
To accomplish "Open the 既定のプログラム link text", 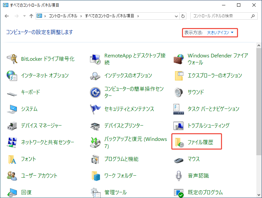I will [x=205, y=192].
